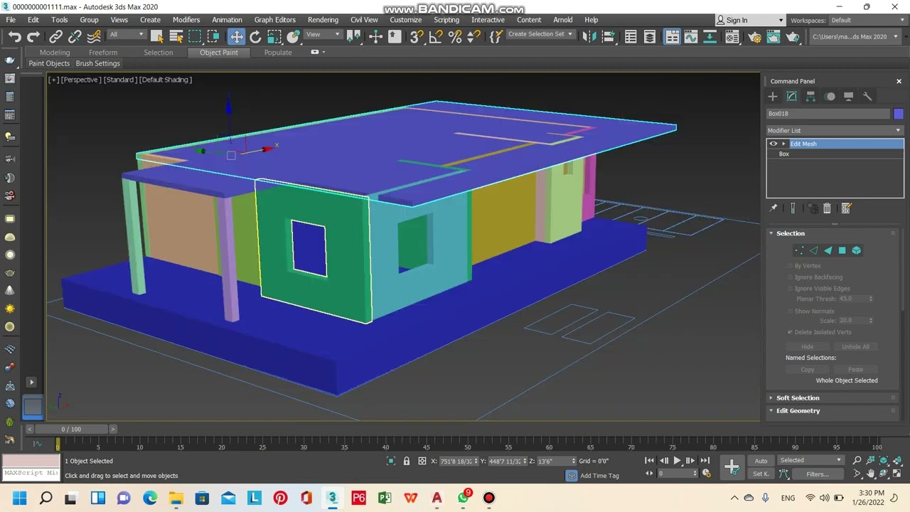The width and height of the screenshot is (910, 512).
Task: Toggle the Auto key button
Action: [x=761, y=461]
